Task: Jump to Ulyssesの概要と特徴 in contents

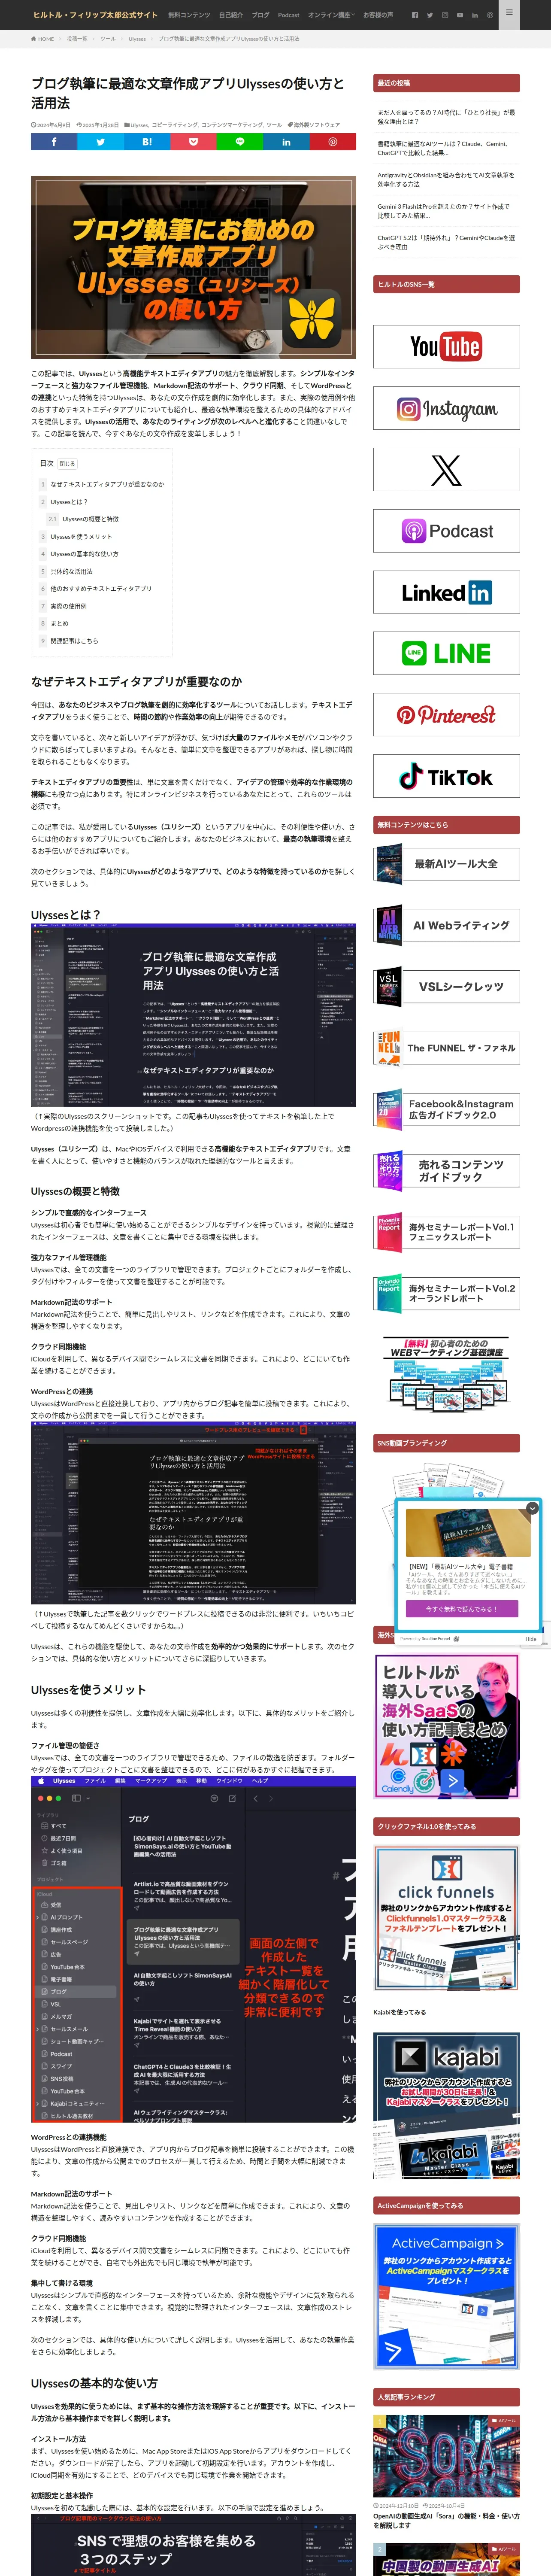Action: tap(90, 519)
